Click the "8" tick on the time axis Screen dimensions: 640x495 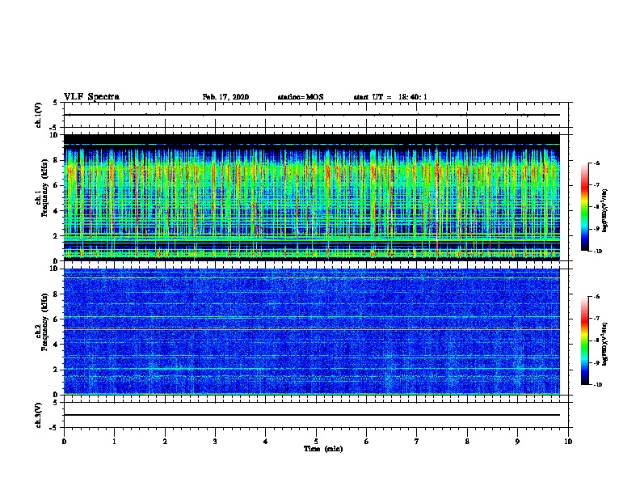467,442
